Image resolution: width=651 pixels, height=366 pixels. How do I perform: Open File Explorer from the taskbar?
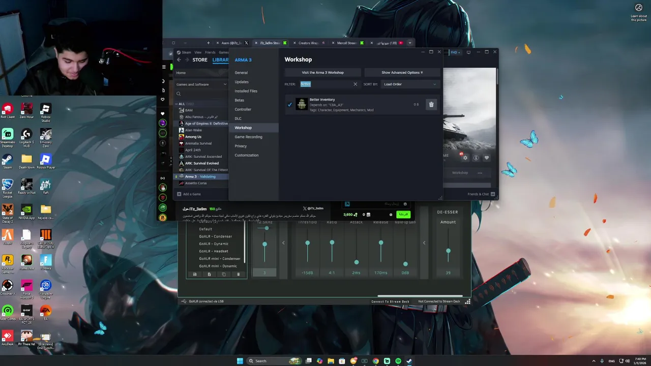tap(331, 361)
